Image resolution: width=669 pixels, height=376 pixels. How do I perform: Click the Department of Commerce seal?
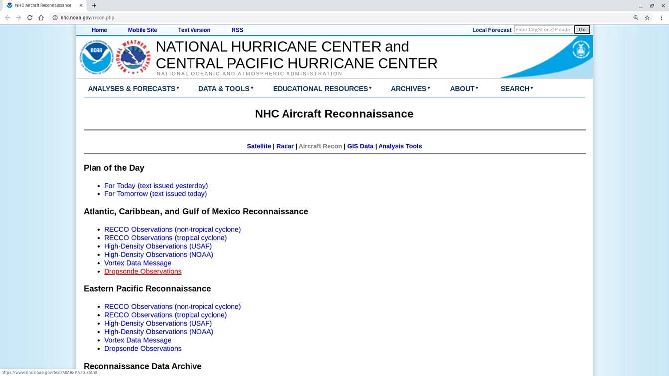click(x=580, y=50)
